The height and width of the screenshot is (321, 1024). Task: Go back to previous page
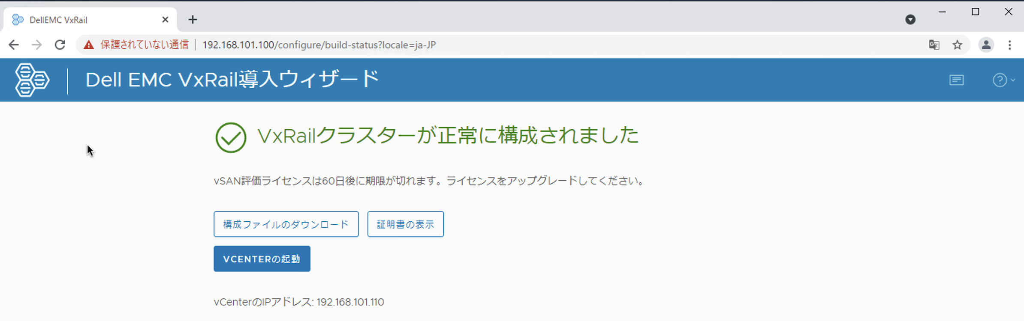pyautogui.click(x=14, y=45)
